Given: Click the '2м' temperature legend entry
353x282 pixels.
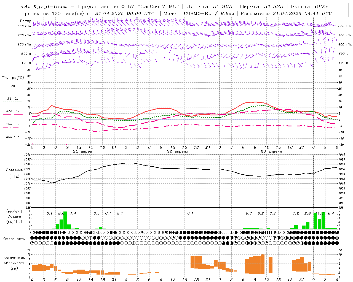Looking at the screenshot, I should point(13,86).
